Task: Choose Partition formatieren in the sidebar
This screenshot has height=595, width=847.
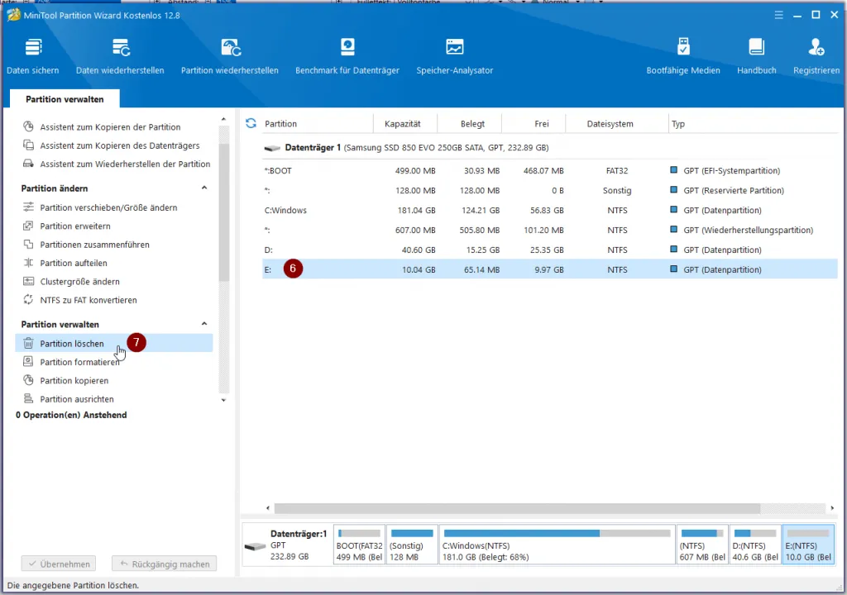Action: (79, 362)
